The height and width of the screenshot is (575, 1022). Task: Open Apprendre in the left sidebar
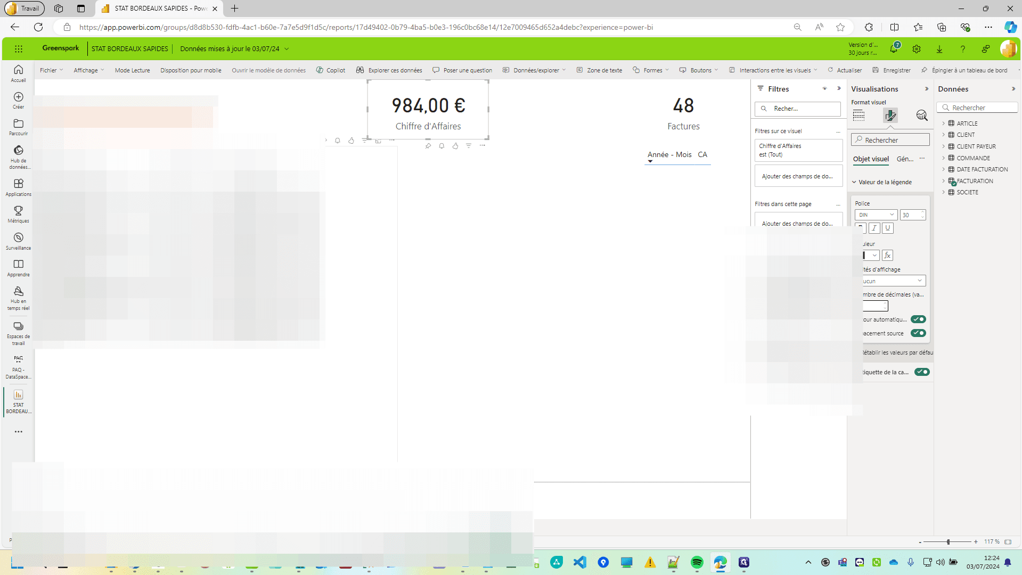point(18,268)
